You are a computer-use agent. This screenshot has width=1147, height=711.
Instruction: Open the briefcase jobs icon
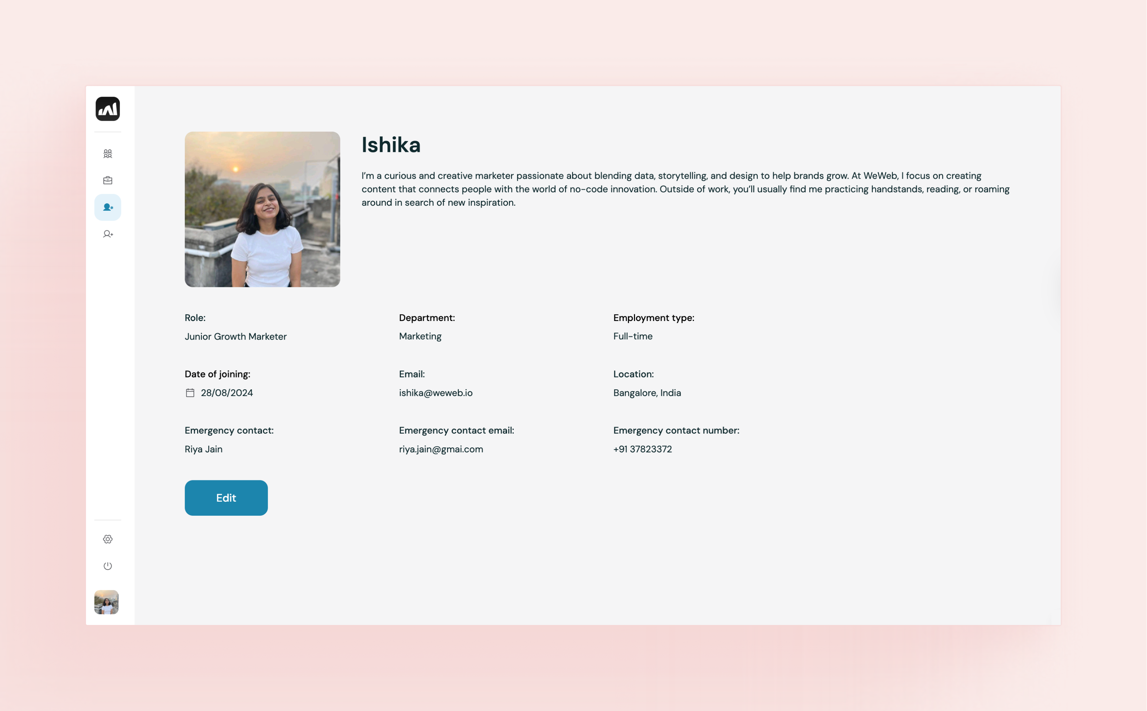108,181
